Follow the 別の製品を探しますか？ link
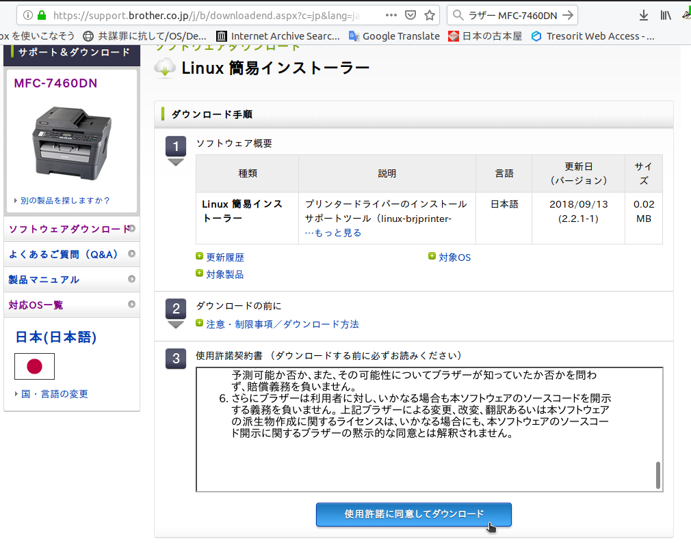Image resolution: width=691 pixels, height=545 pixels. pos(65,201)
